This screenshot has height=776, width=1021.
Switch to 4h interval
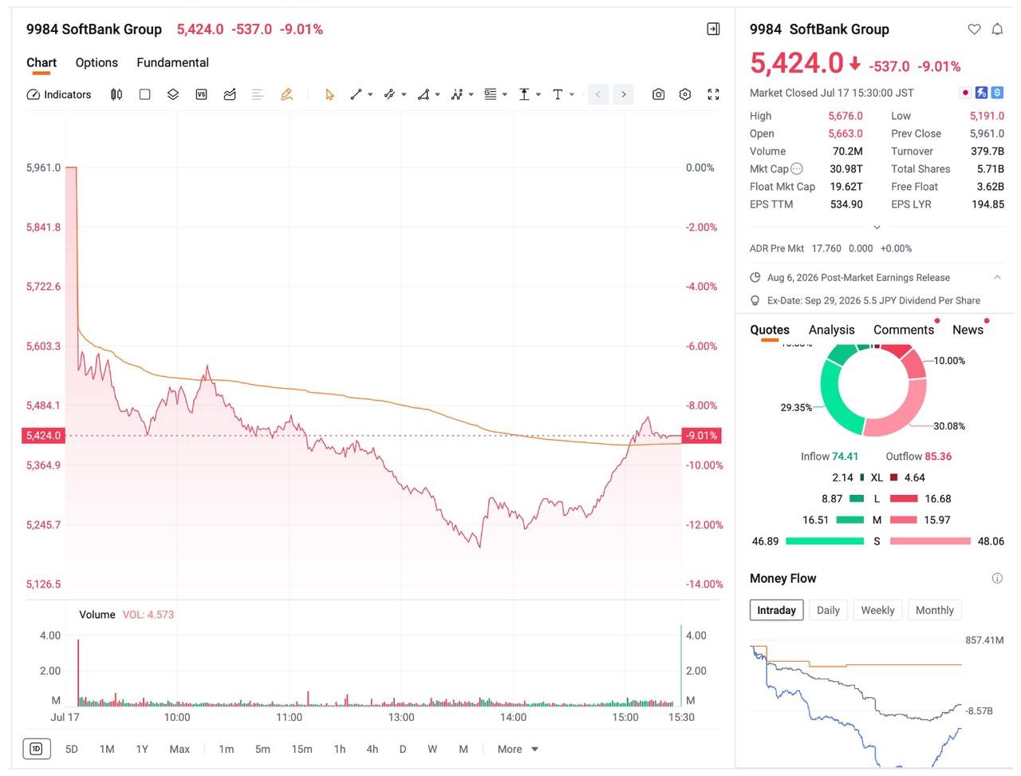coord(373,749)
